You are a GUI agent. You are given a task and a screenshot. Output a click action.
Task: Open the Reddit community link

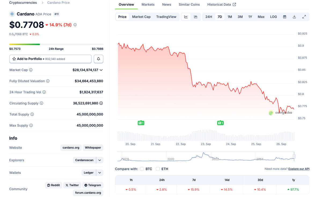coord(54,185)
